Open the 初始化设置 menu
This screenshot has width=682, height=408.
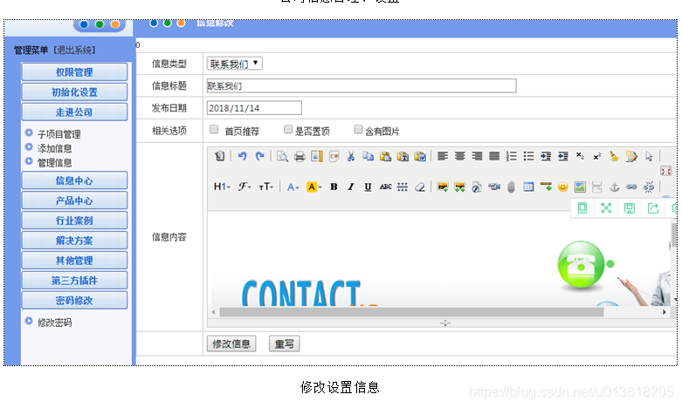74,92
